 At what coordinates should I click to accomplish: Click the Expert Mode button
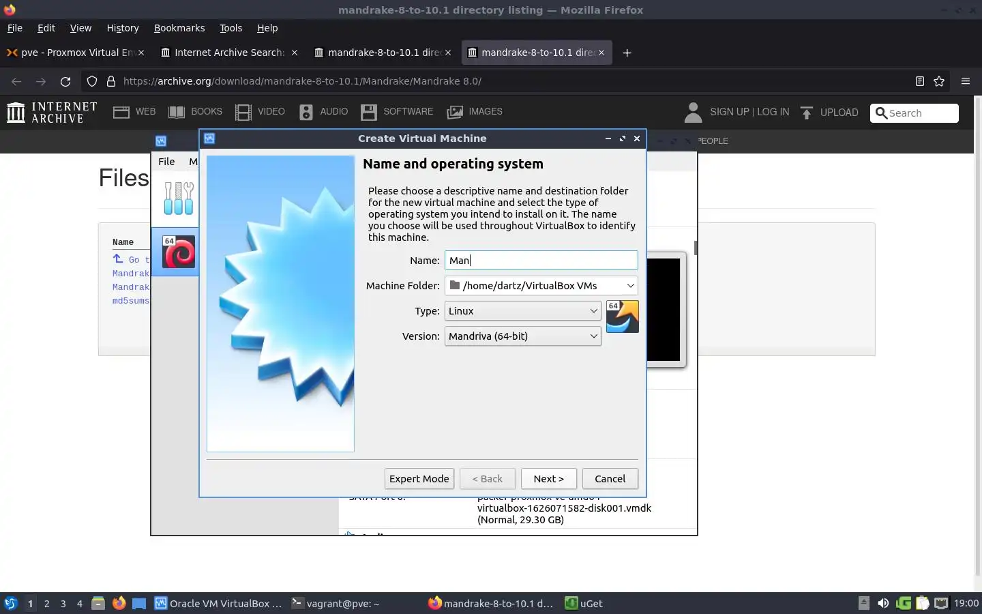[x=419, y=479]
